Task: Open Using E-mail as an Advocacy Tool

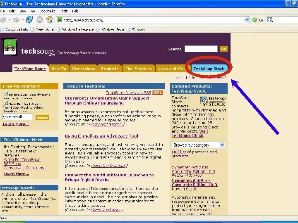Action: coord(101,136)
